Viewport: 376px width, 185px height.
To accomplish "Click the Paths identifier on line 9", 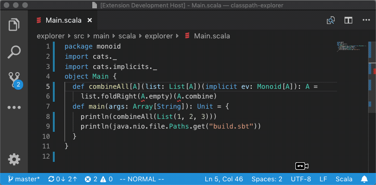I will 179,126.
